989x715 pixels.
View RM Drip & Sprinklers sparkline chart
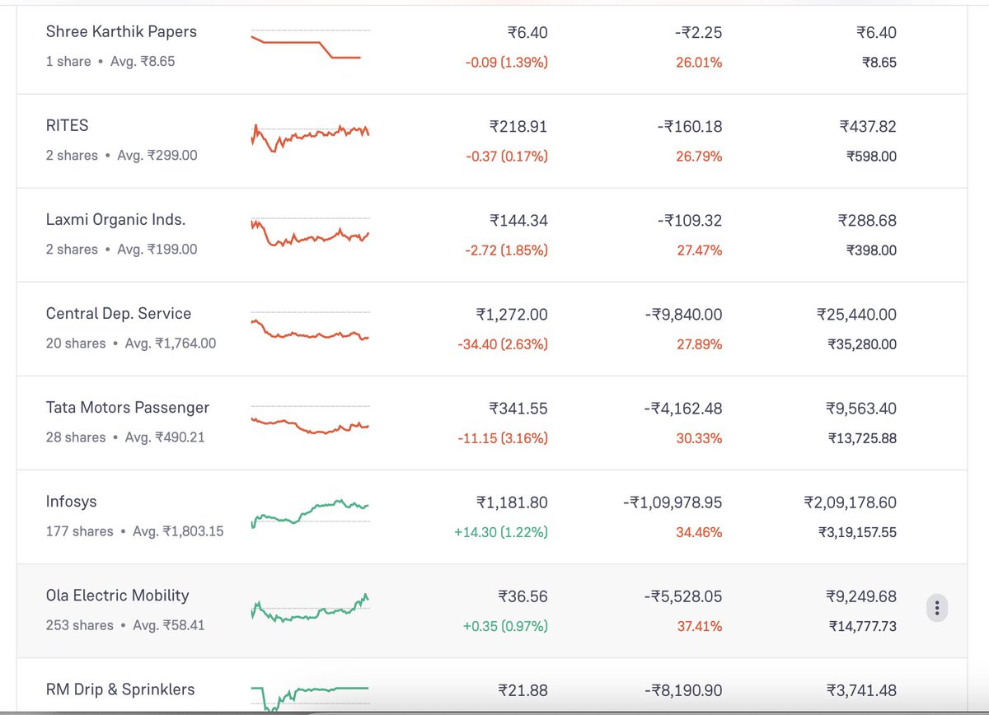pos(311,699)
